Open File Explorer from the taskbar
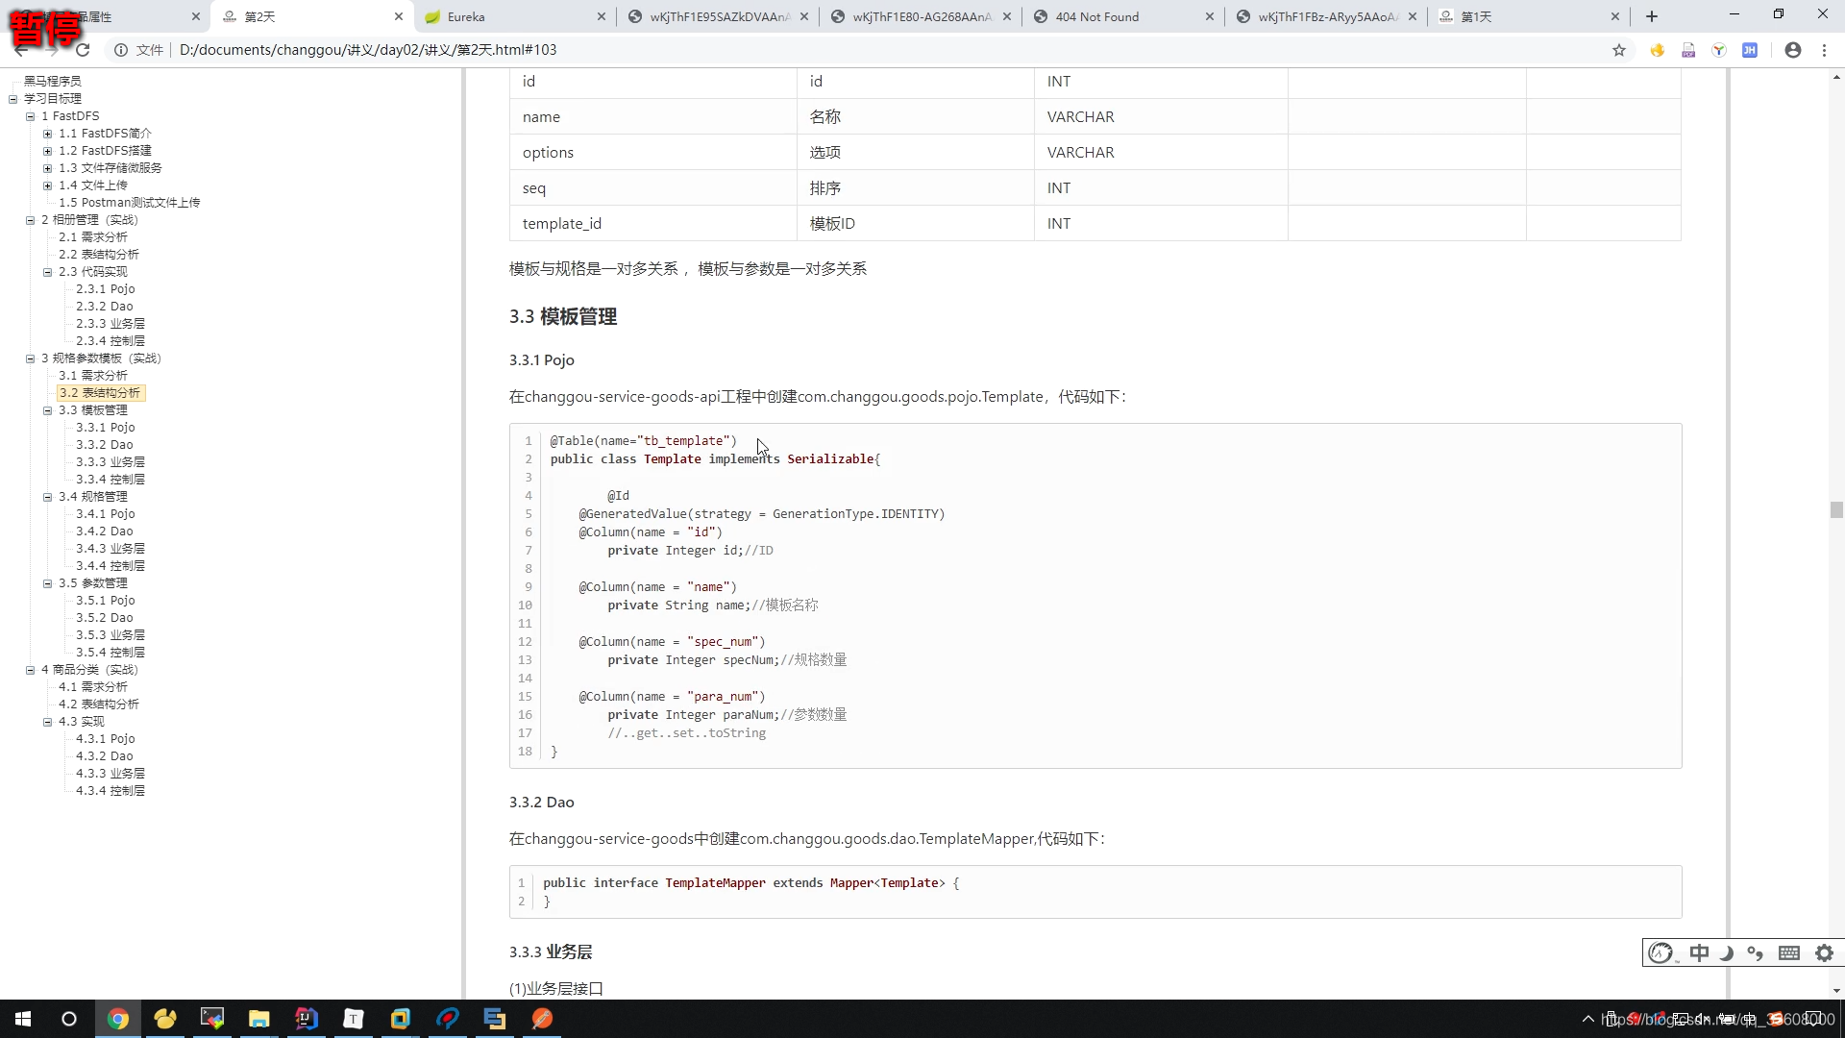The height and width of the screenshot is (1038, 1845). click(258, 1019)
